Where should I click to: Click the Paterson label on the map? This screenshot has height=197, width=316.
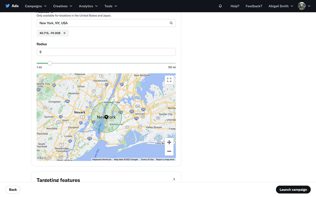[80, 74]
